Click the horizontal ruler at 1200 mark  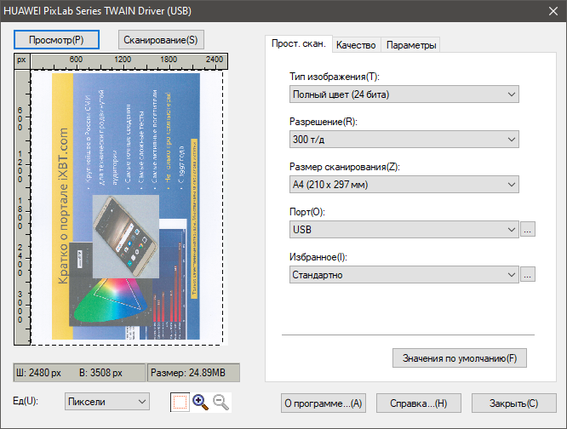(x=123, y=60)
